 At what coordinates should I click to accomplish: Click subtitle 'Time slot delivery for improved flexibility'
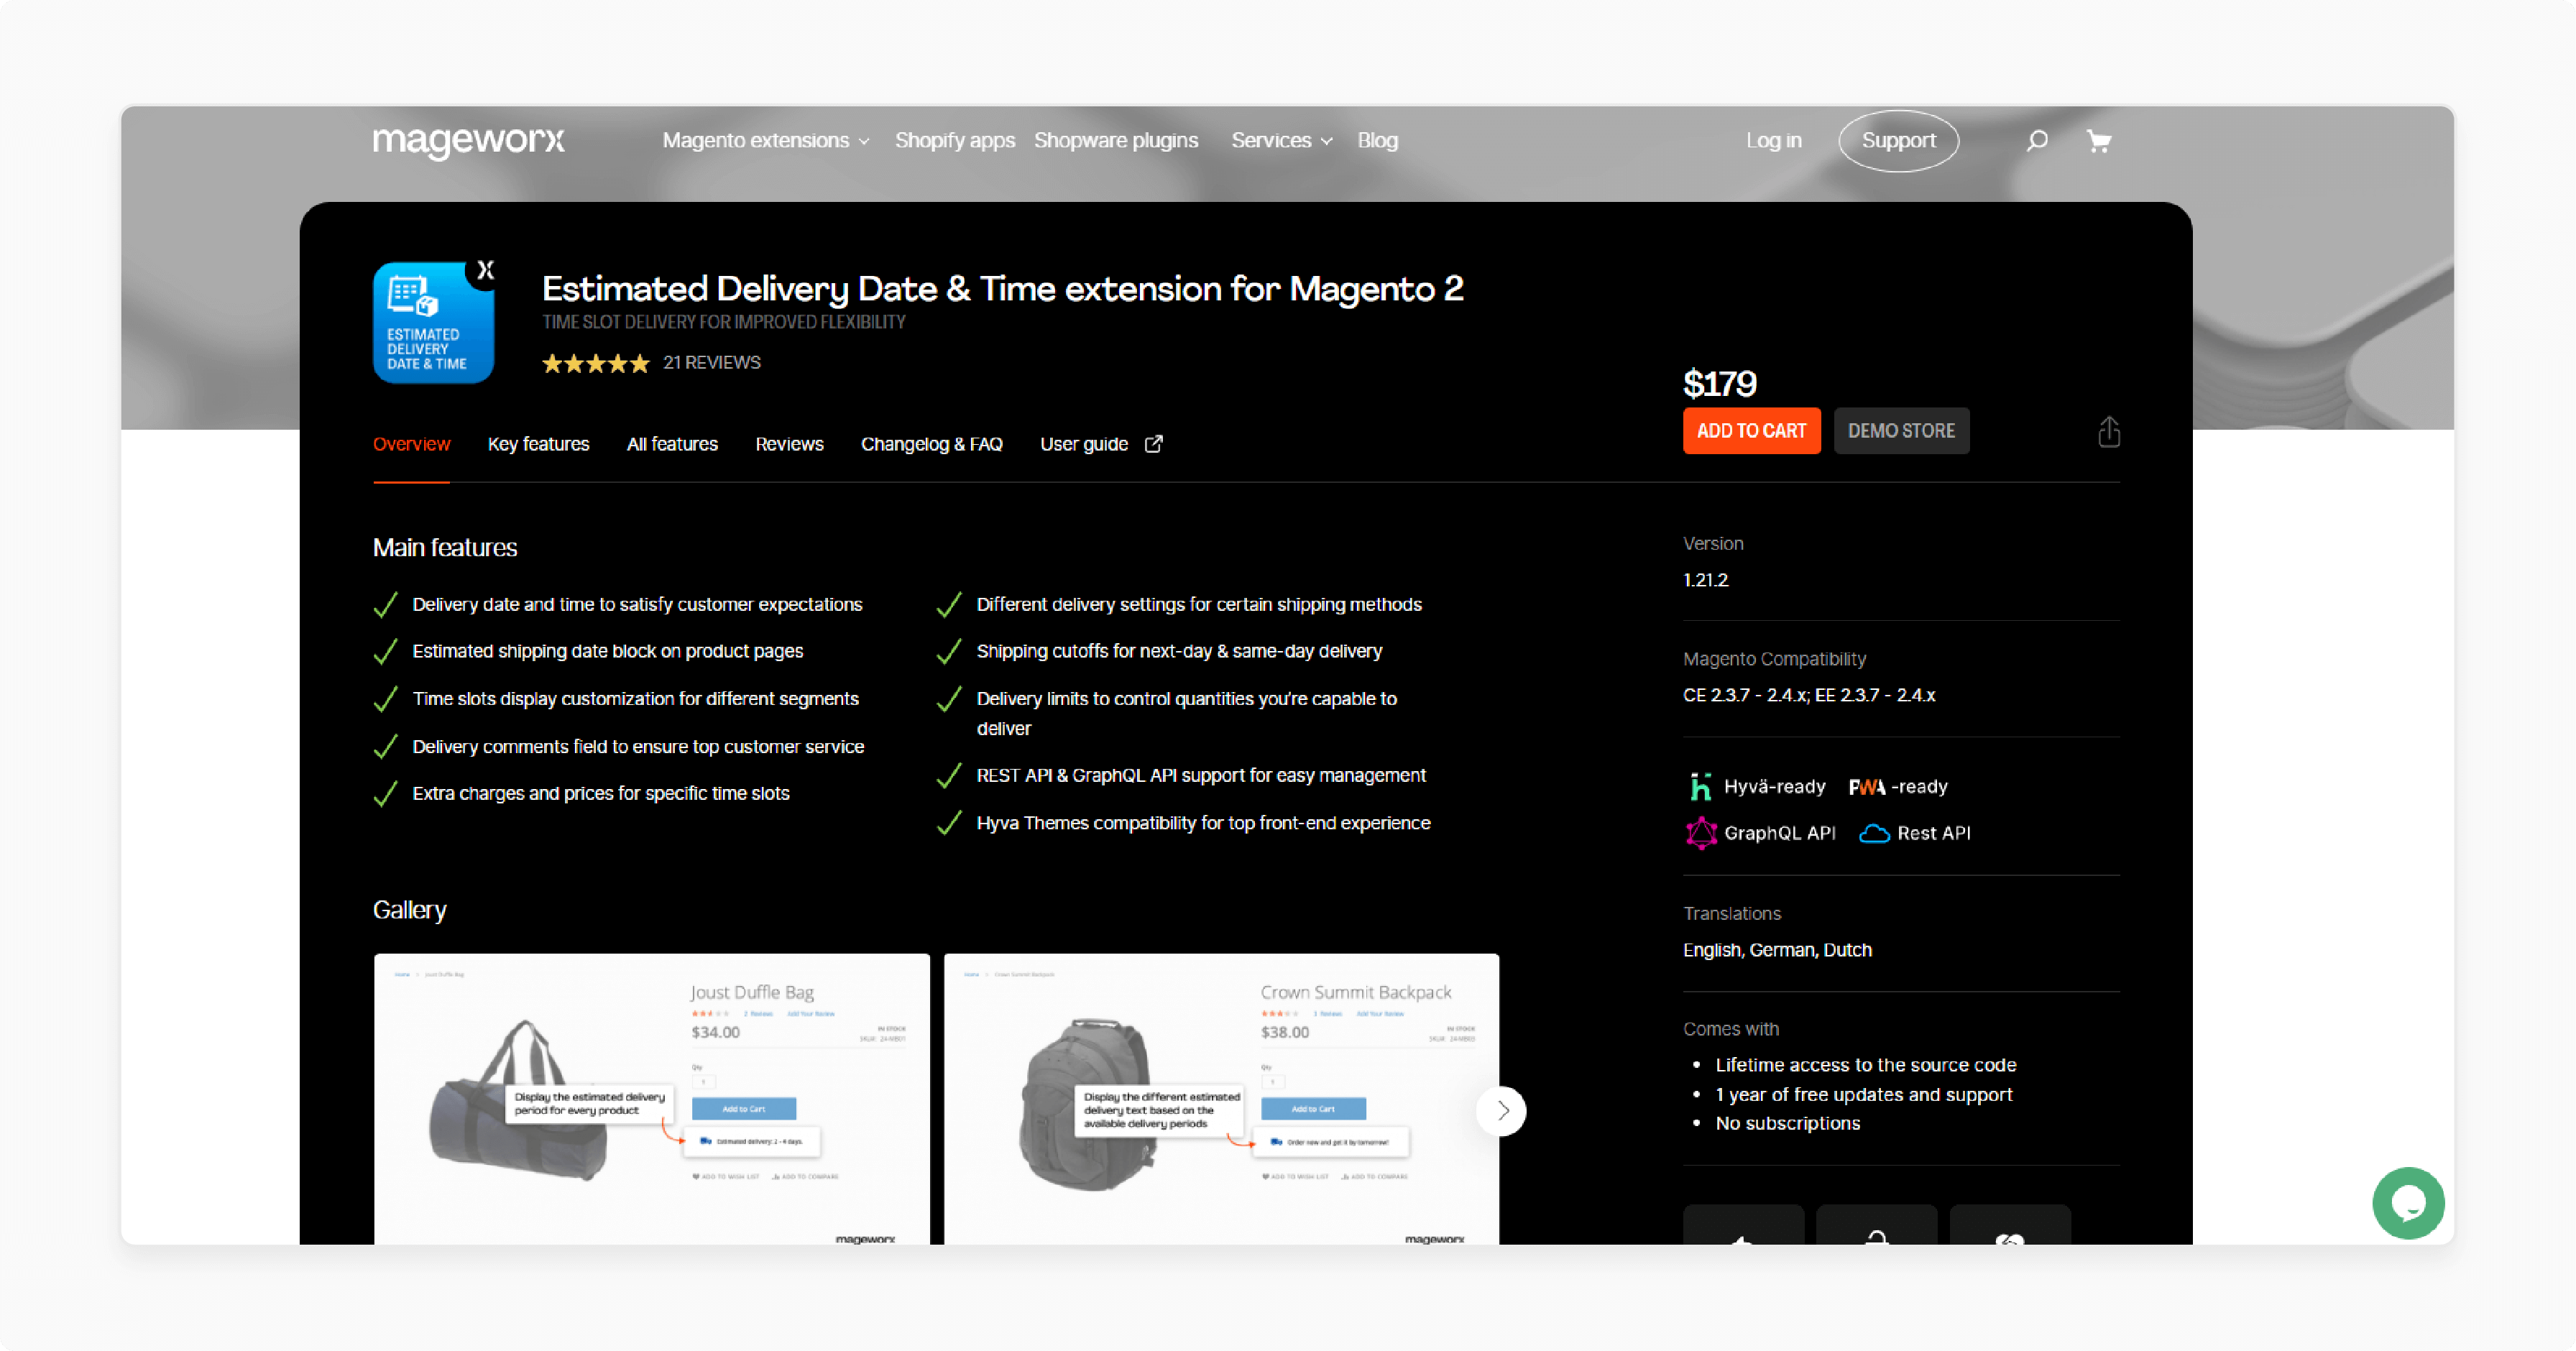click(x=724, y=322)
